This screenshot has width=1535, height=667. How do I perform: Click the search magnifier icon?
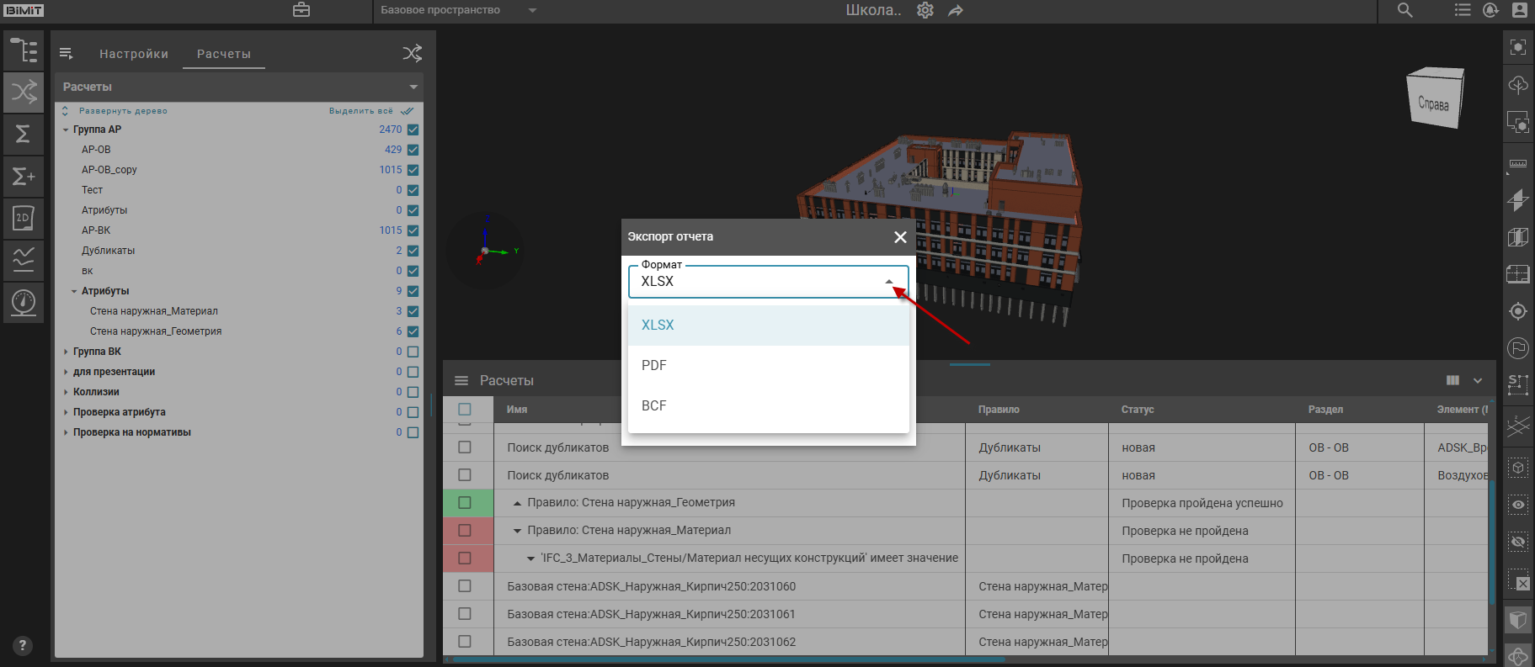(1405, 10)
